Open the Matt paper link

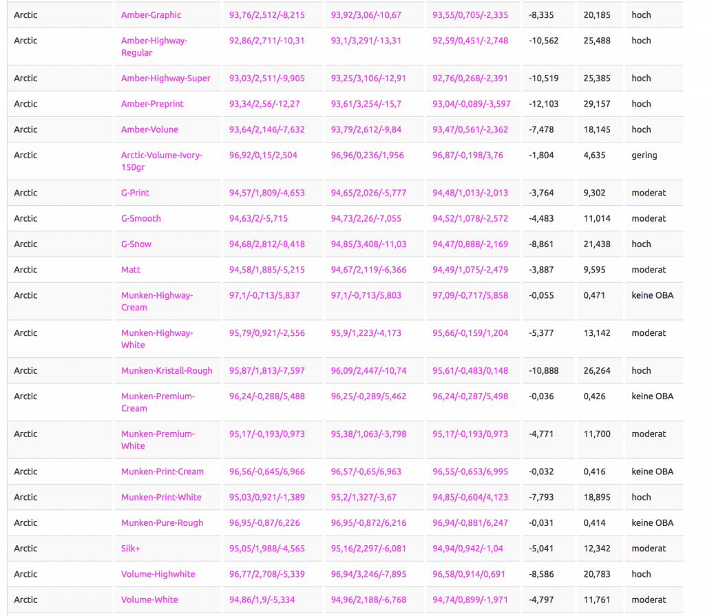tap(131, 270)
